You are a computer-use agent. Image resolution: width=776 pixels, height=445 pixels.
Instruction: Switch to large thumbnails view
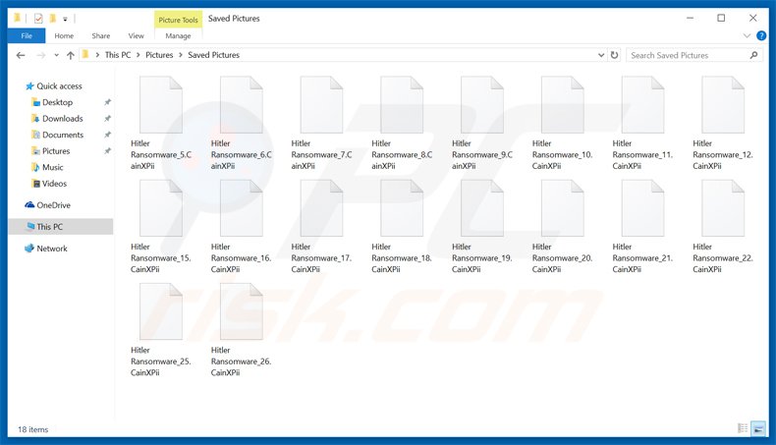[757, 428]
